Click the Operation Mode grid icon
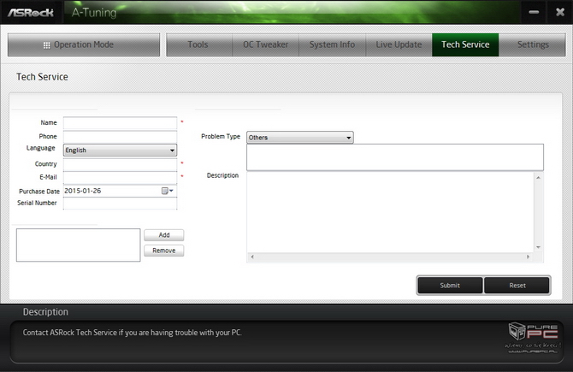This screenshot has height=372, width=573. [x=47, y=45]
